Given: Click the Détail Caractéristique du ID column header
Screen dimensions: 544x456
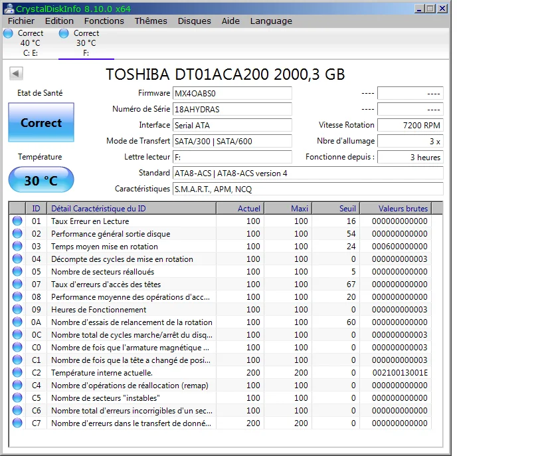Looking at the screenshot, I should 132,208.
